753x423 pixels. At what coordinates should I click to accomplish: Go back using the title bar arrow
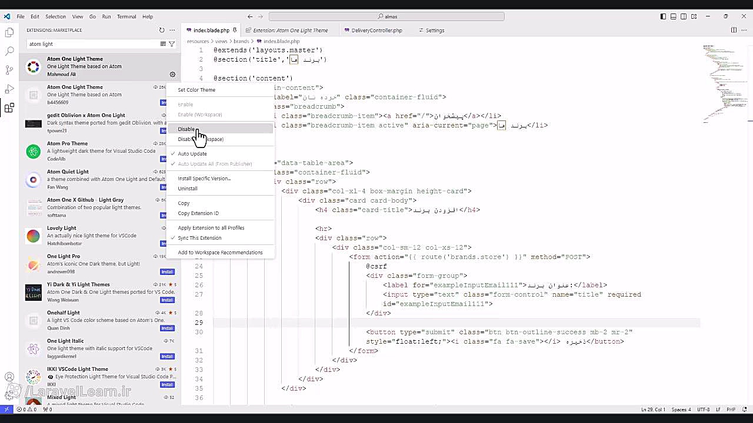pyautogui.click(x=250, y=16)
